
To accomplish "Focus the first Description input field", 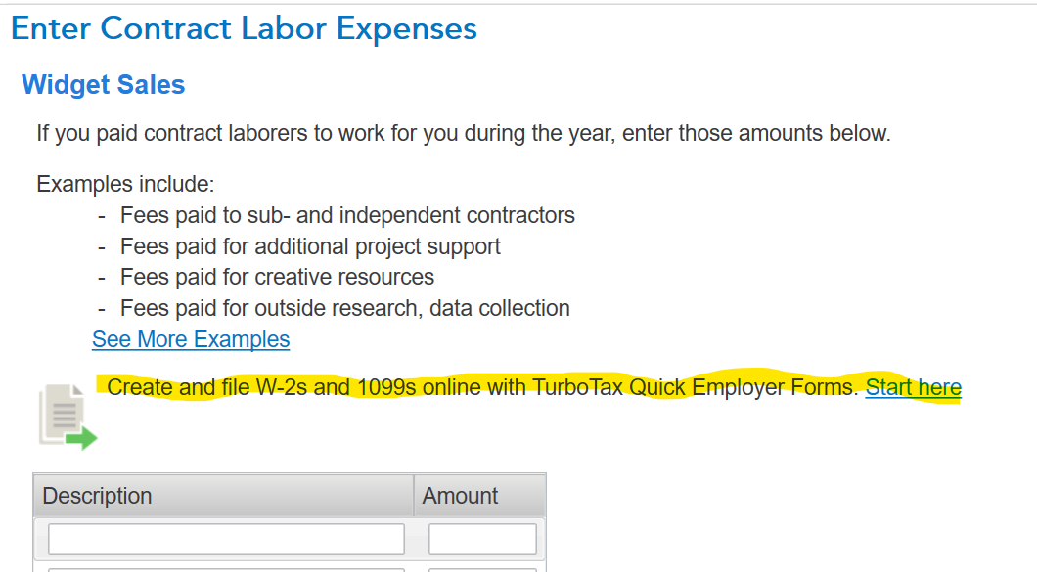I will (x=226, y=539).
